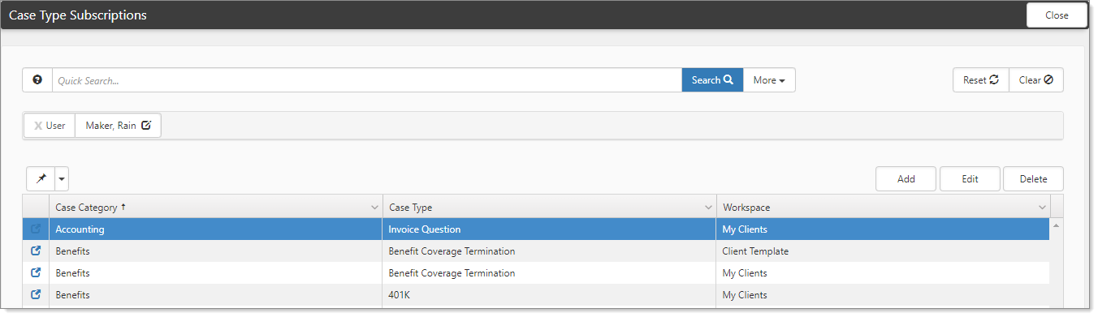Click the pin layout icon button

pyautogui.click(x=41, y=179)
